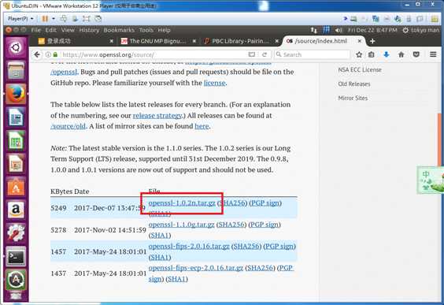Open NSA ECC License sidebar link
Image resolution: width=444 pixels, height=305 pixels.
[360, 69]
